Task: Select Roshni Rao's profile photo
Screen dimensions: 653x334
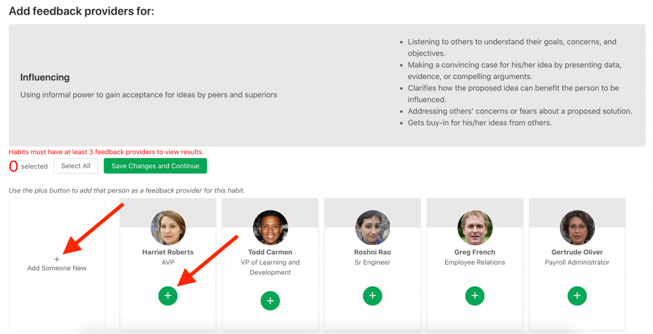Action: coord(372,228)
